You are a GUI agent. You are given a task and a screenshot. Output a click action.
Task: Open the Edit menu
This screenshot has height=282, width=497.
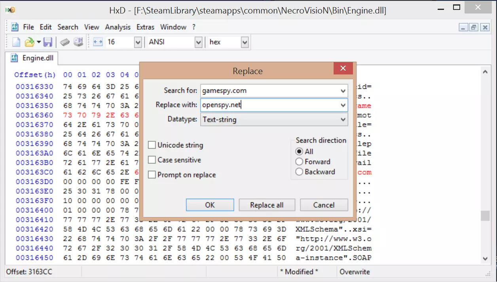point(46,27)
